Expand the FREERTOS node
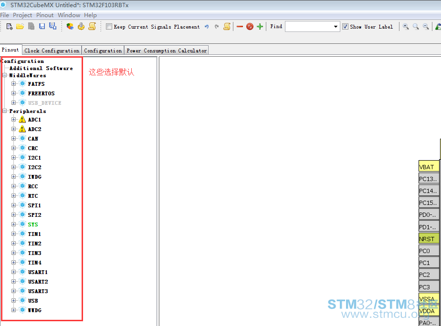 pyautogui.click(x=13, y=93)
